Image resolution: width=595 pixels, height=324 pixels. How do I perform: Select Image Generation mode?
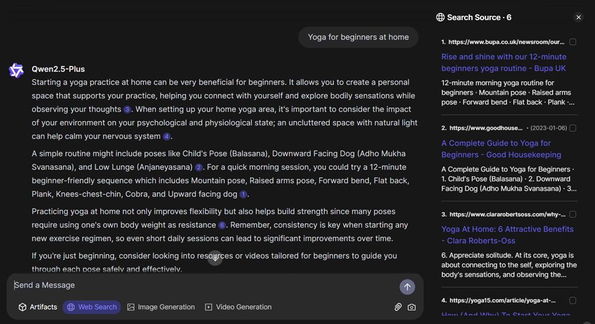(x=161, y=307)
